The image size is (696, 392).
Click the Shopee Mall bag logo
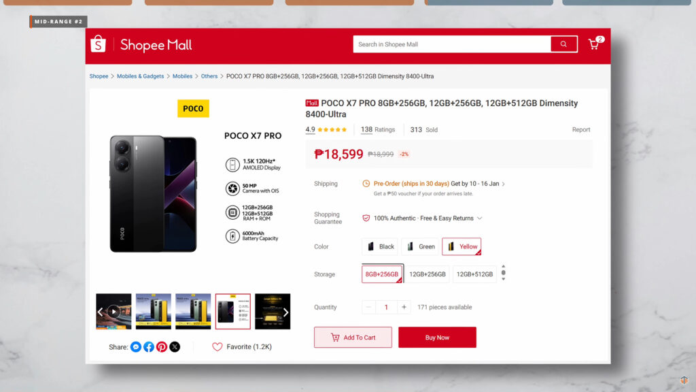coord(99,44)
